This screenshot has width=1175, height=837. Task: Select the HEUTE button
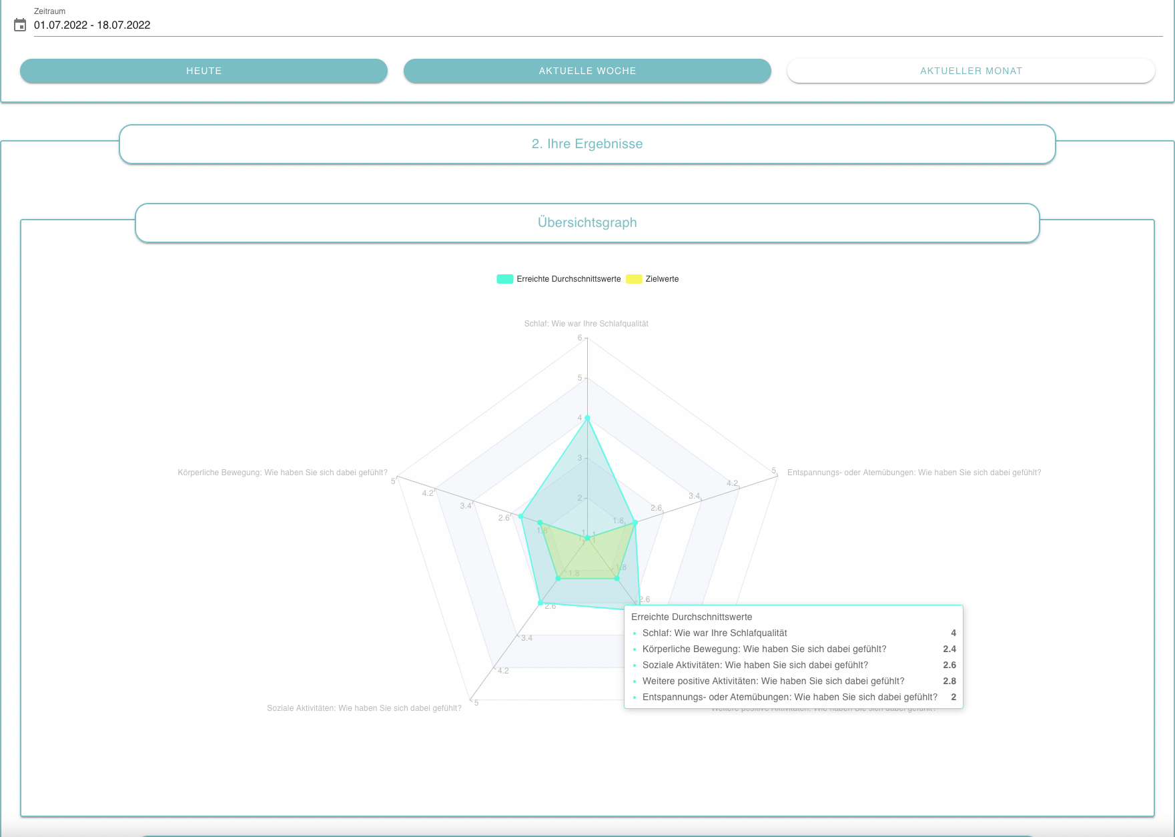point(204,71)
